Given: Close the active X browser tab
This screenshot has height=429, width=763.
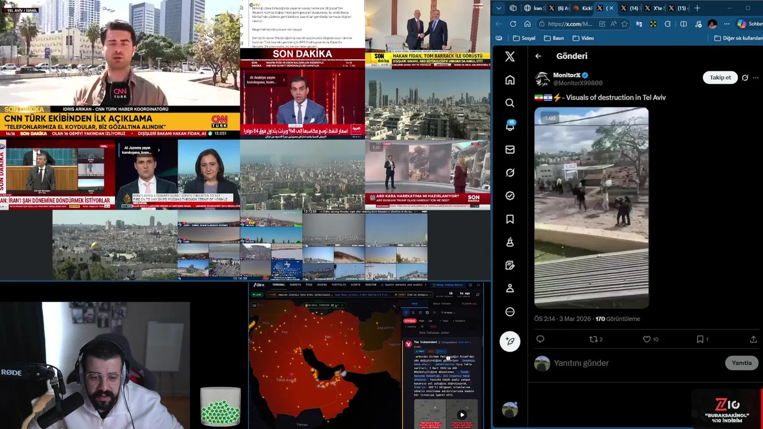Looking at the screenshot, I should (612, 8).
